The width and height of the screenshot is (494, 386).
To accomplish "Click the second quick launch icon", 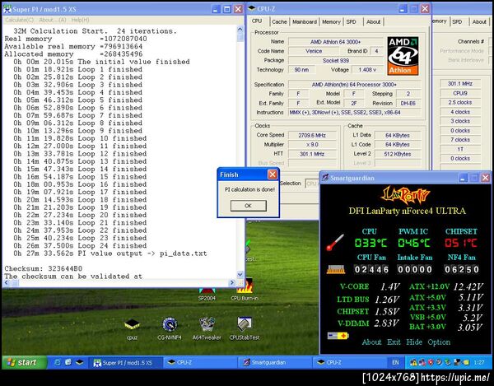I will coord(68,362).
